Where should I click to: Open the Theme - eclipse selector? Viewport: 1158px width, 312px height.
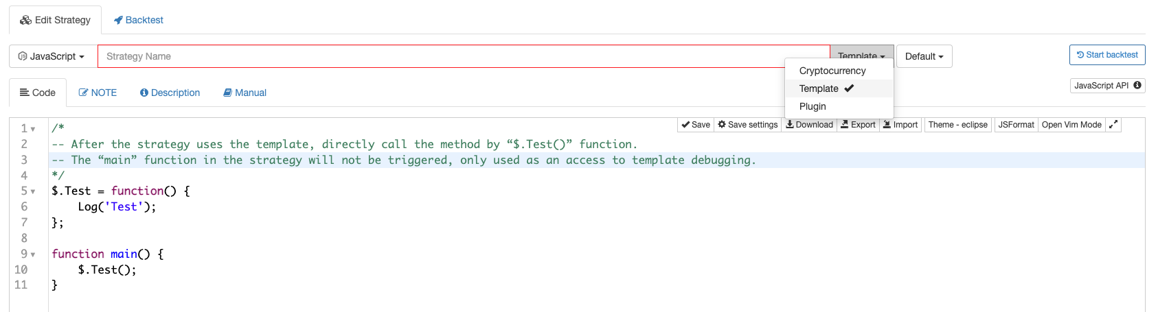(957, 125)
